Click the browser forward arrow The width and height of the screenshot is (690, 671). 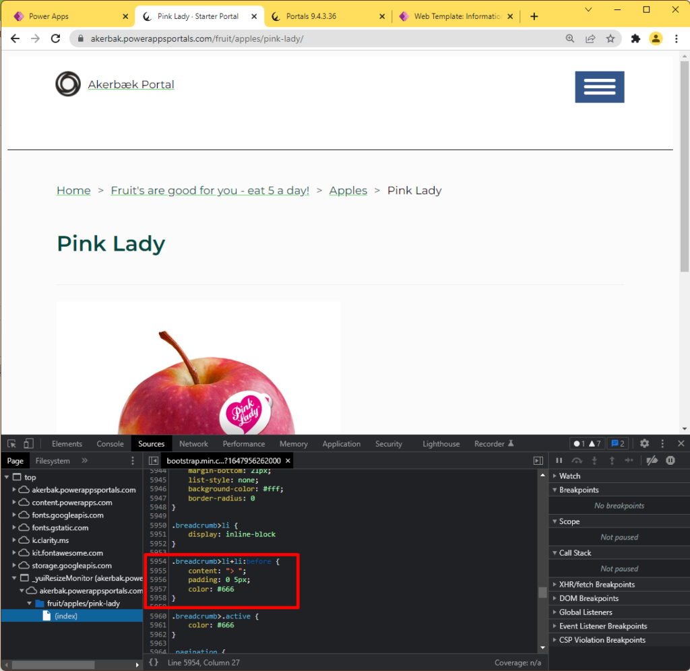pyautogui.click(x=35, y=38)
